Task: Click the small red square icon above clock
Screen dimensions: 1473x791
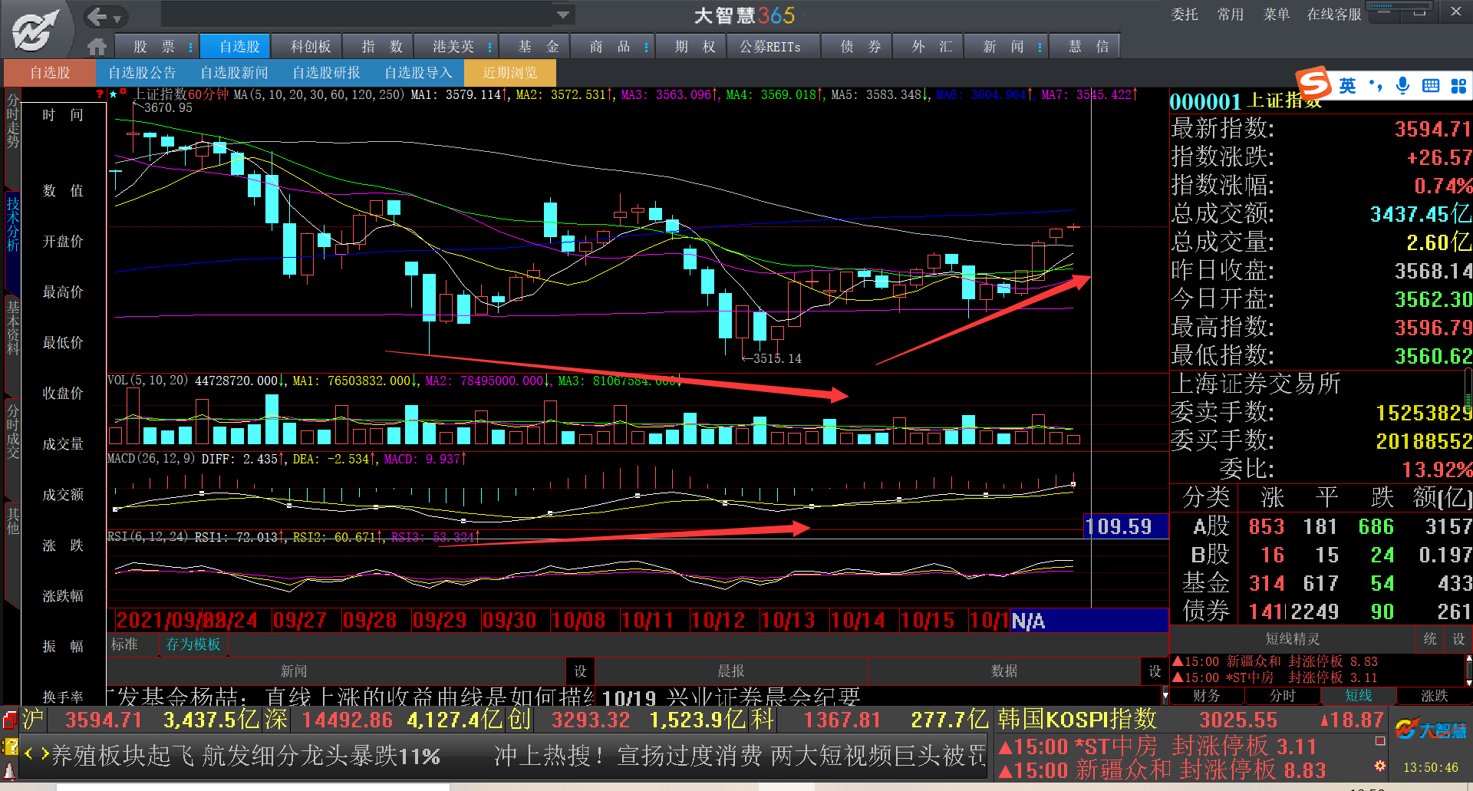Action: 1380,741
